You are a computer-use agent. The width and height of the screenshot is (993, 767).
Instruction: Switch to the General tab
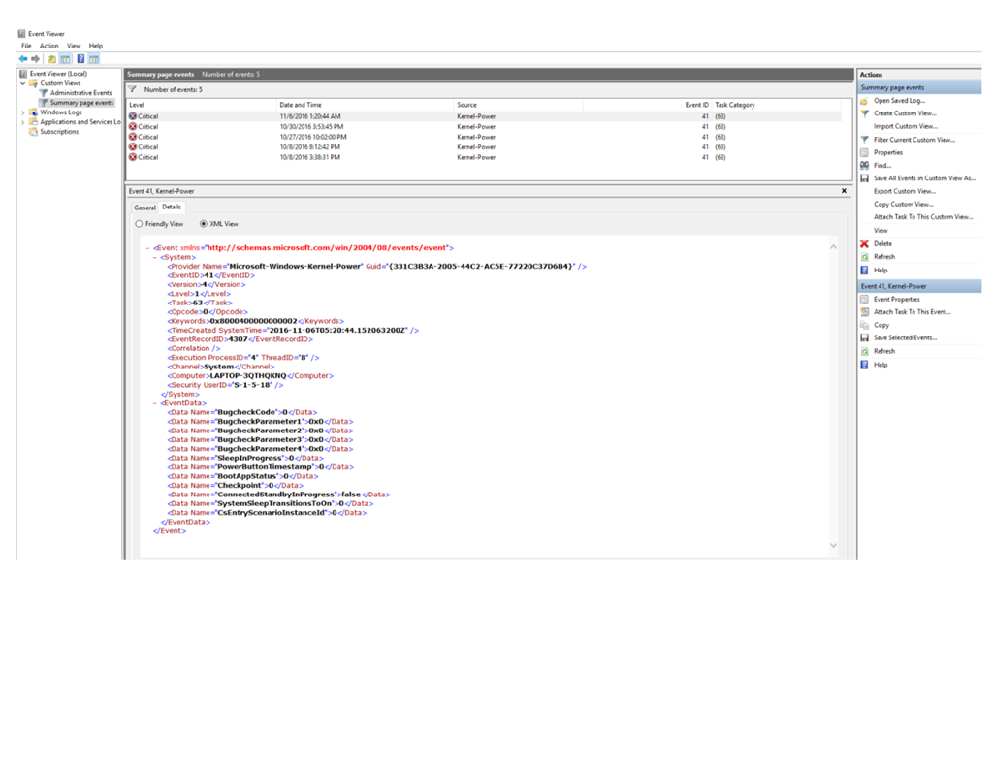click(144, 208)
